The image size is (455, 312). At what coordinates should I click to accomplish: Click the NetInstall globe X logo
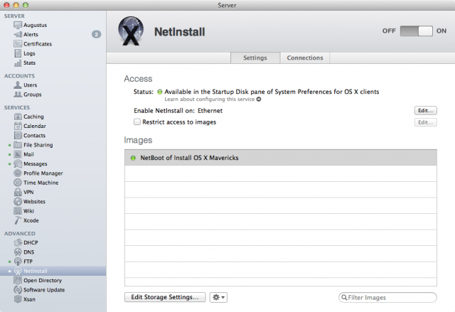point(131,31)
